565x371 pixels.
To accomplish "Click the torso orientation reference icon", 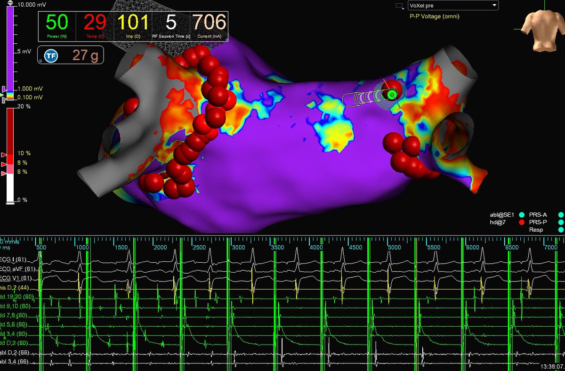I will click(545, 31).
